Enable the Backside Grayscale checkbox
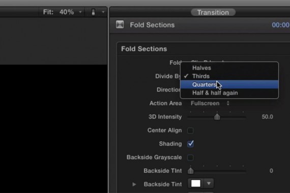Screen dimensions: 290x193 click(x=190, y=157)
